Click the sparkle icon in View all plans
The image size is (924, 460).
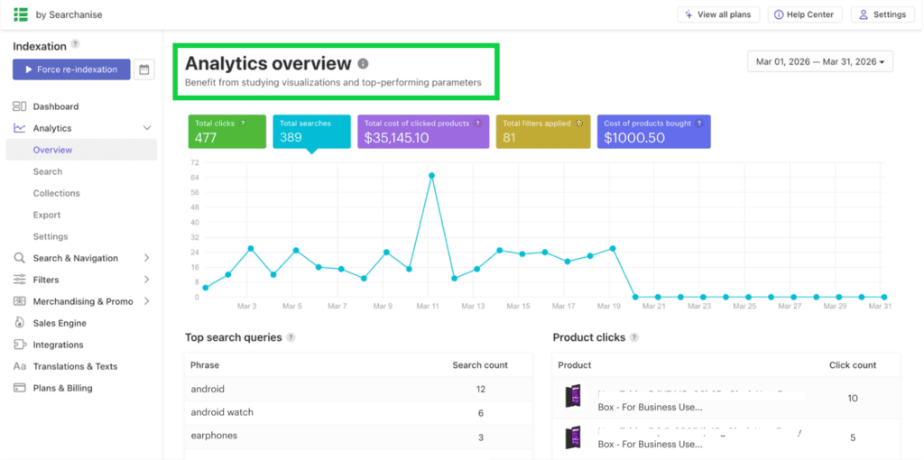[688, 14]
